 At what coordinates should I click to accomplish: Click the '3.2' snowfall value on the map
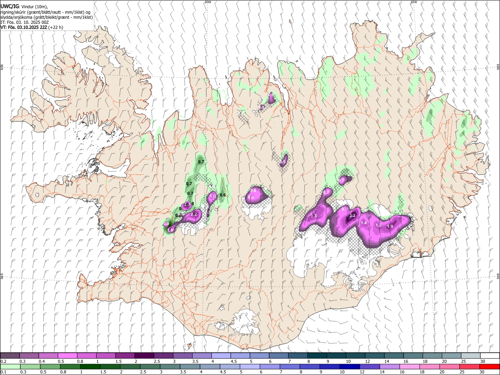pyautogui.click(x=352, y=215)
